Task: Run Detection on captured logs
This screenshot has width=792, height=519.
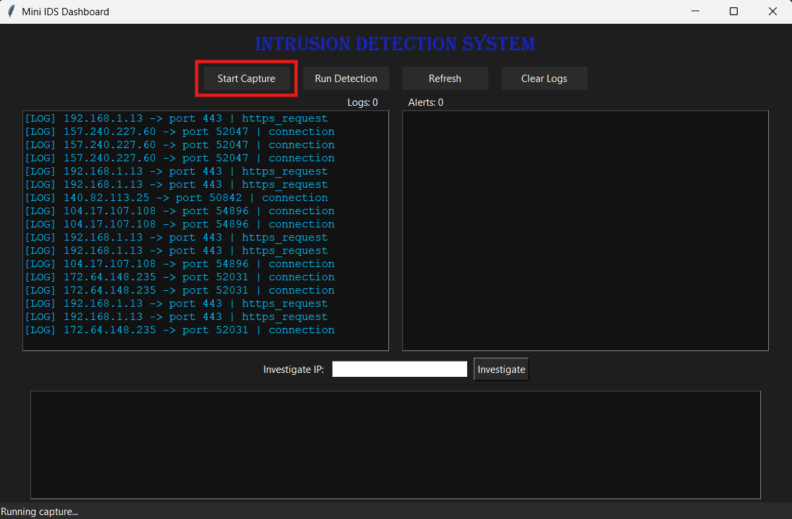Action: pyautogui.click(x=346, y=78)
